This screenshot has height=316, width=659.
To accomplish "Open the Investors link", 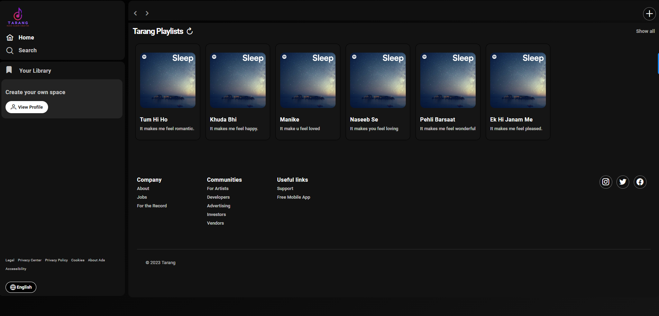I will click(216, 215).
